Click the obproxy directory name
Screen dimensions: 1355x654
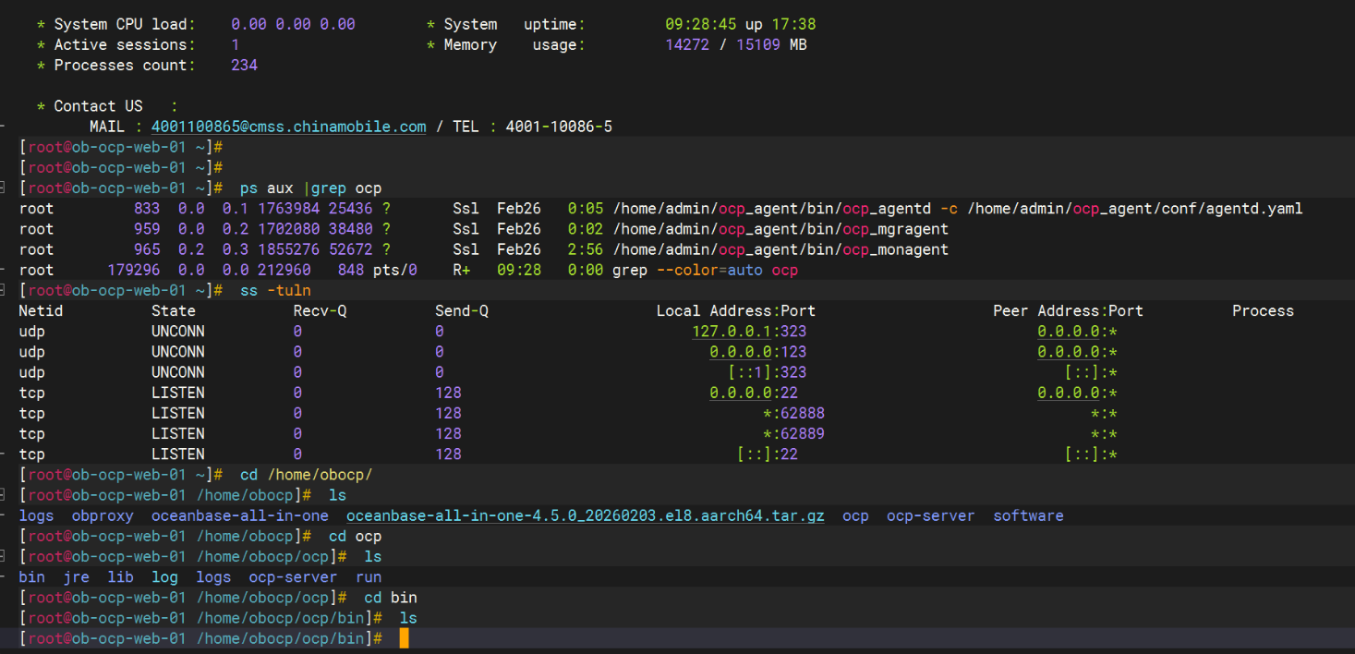(103, 516)
